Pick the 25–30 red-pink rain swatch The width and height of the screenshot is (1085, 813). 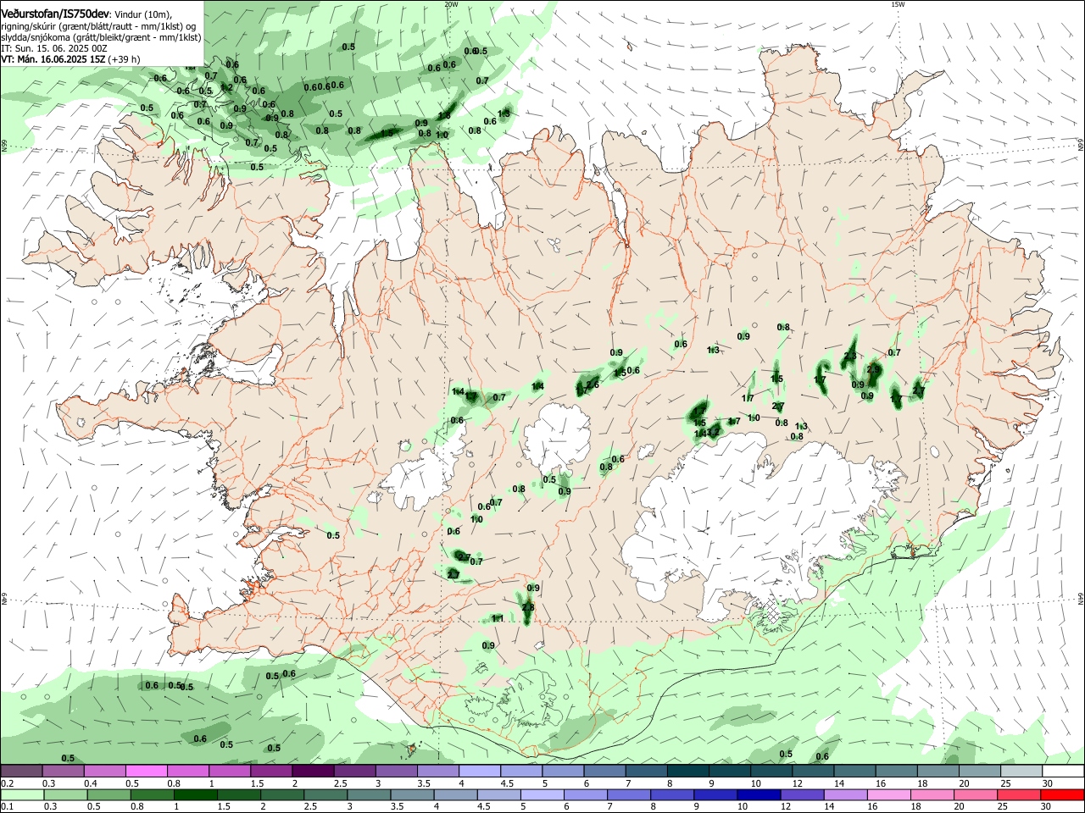(1019, 794)
